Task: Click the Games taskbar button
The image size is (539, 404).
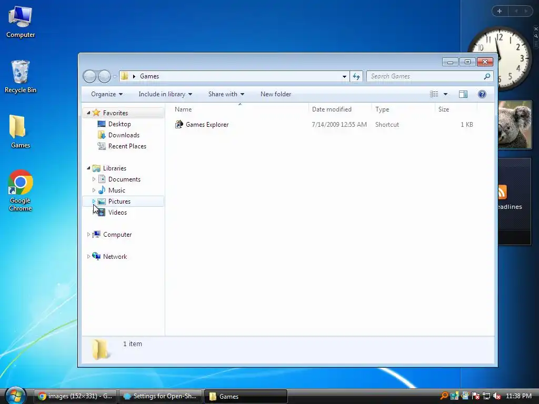Action: click(246, 396)
